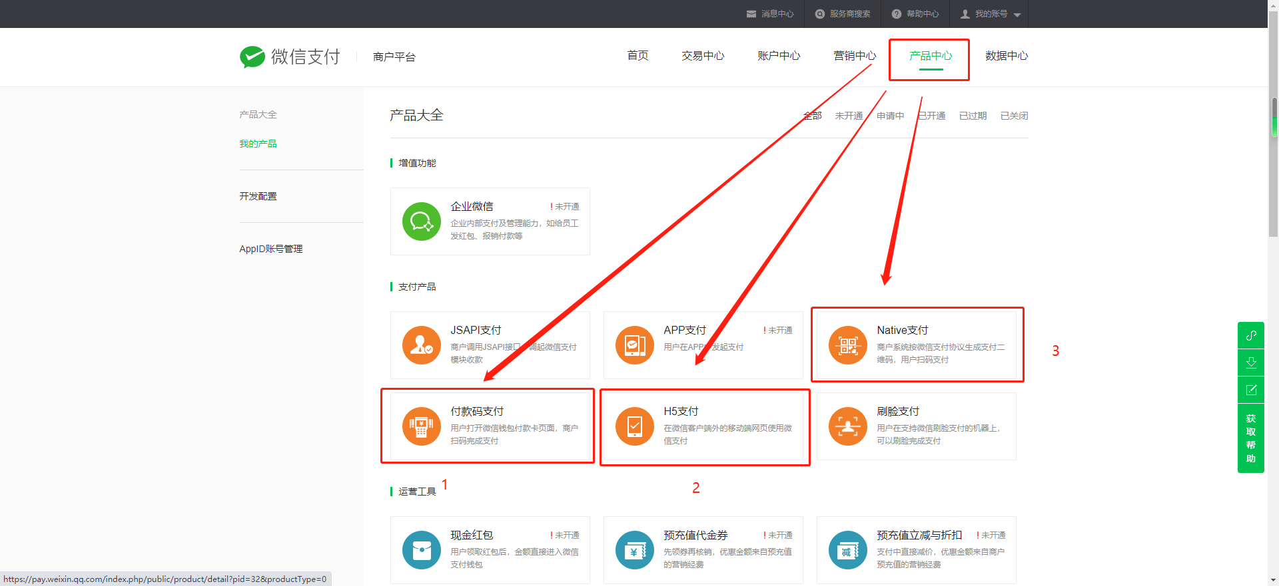
Task: Open the 现金红包 product title
Action: tap(472, 535)
